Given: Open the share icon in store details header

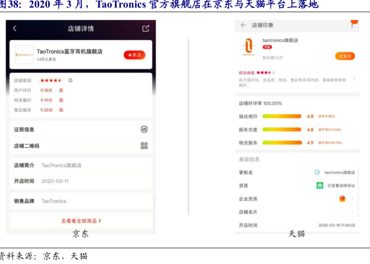Looking at the screenshot, I should pyautogui.click(x=146, y=29).
